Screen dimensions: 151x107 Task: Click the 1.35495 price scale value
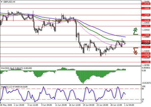click(x=146, y=2)
